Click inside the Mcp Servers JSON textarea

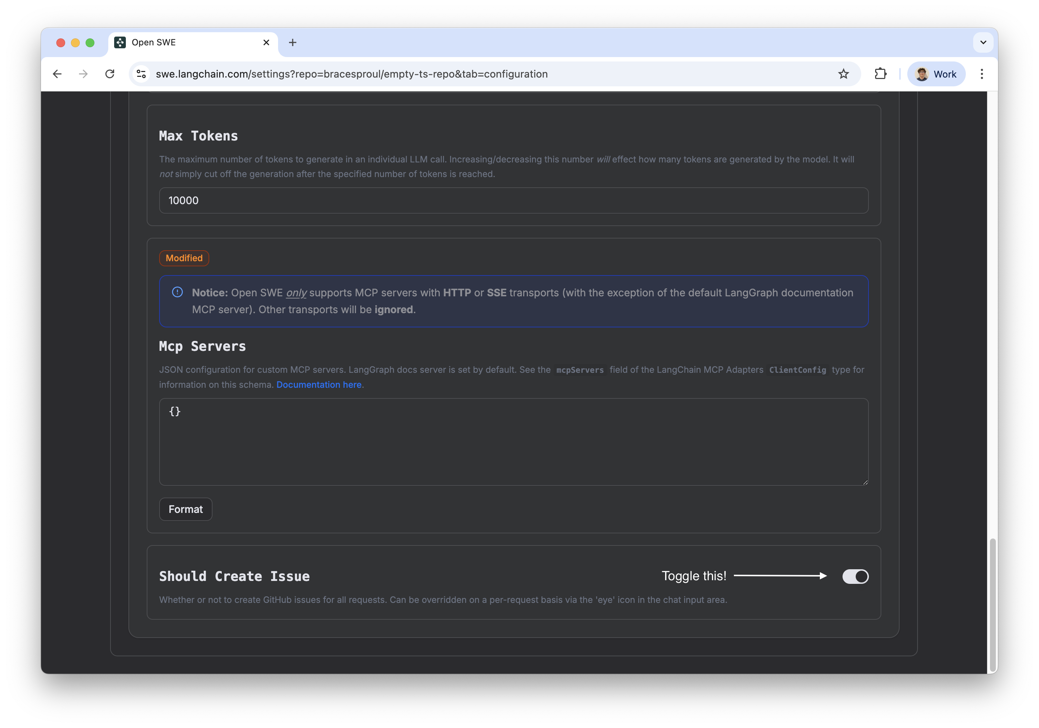coord(513,442)
